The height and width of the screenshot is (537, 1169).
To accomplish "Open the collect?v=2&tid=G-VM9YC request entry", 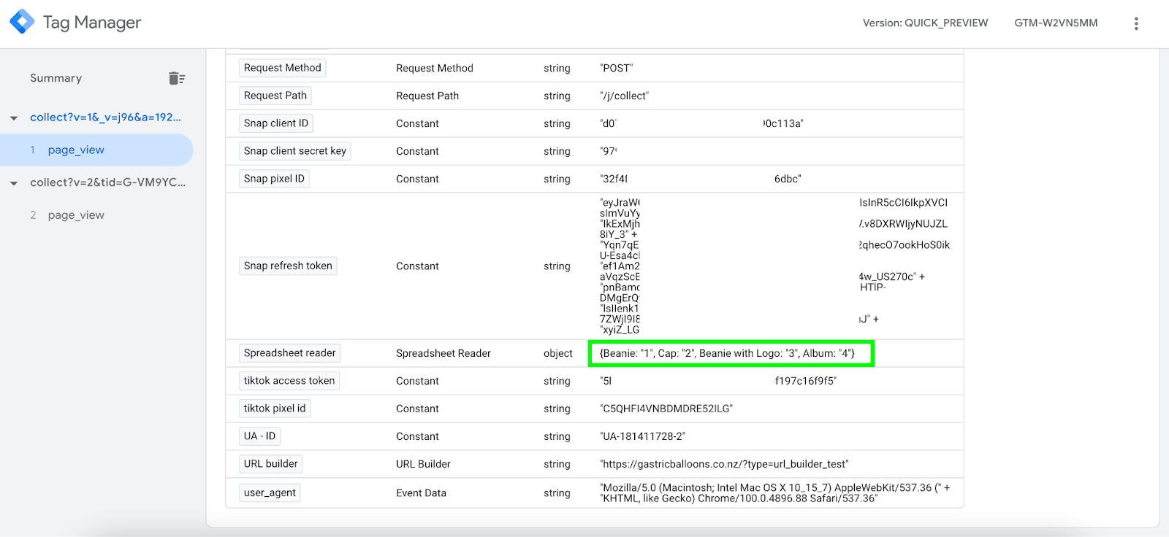I will point(108,182).
